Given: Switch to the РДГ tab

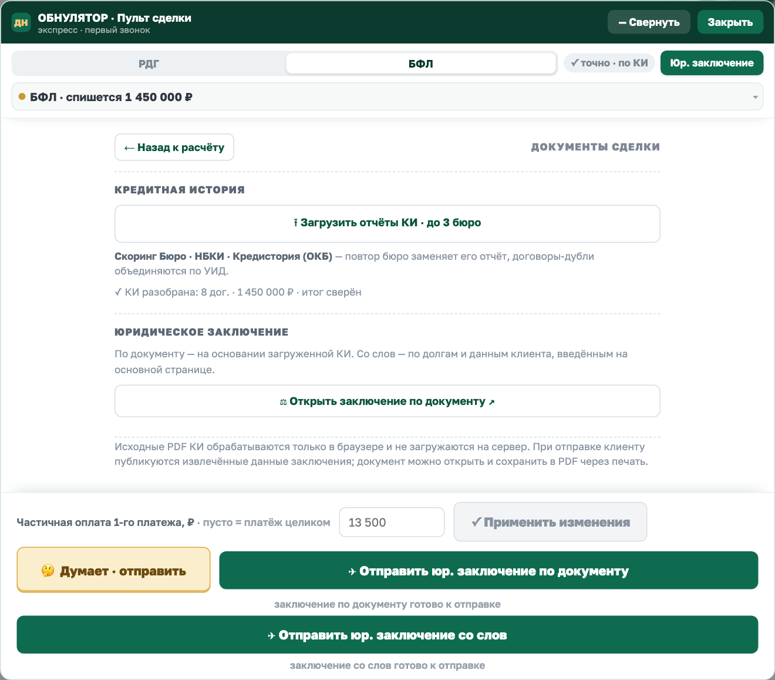Looking at the screenshot, I should [149, 63].
